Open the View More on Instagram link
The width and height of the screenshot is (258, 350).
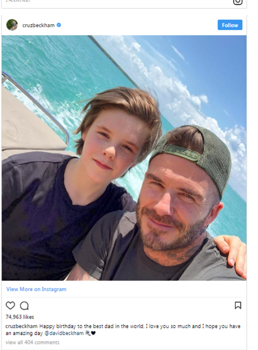coord(36,289)
